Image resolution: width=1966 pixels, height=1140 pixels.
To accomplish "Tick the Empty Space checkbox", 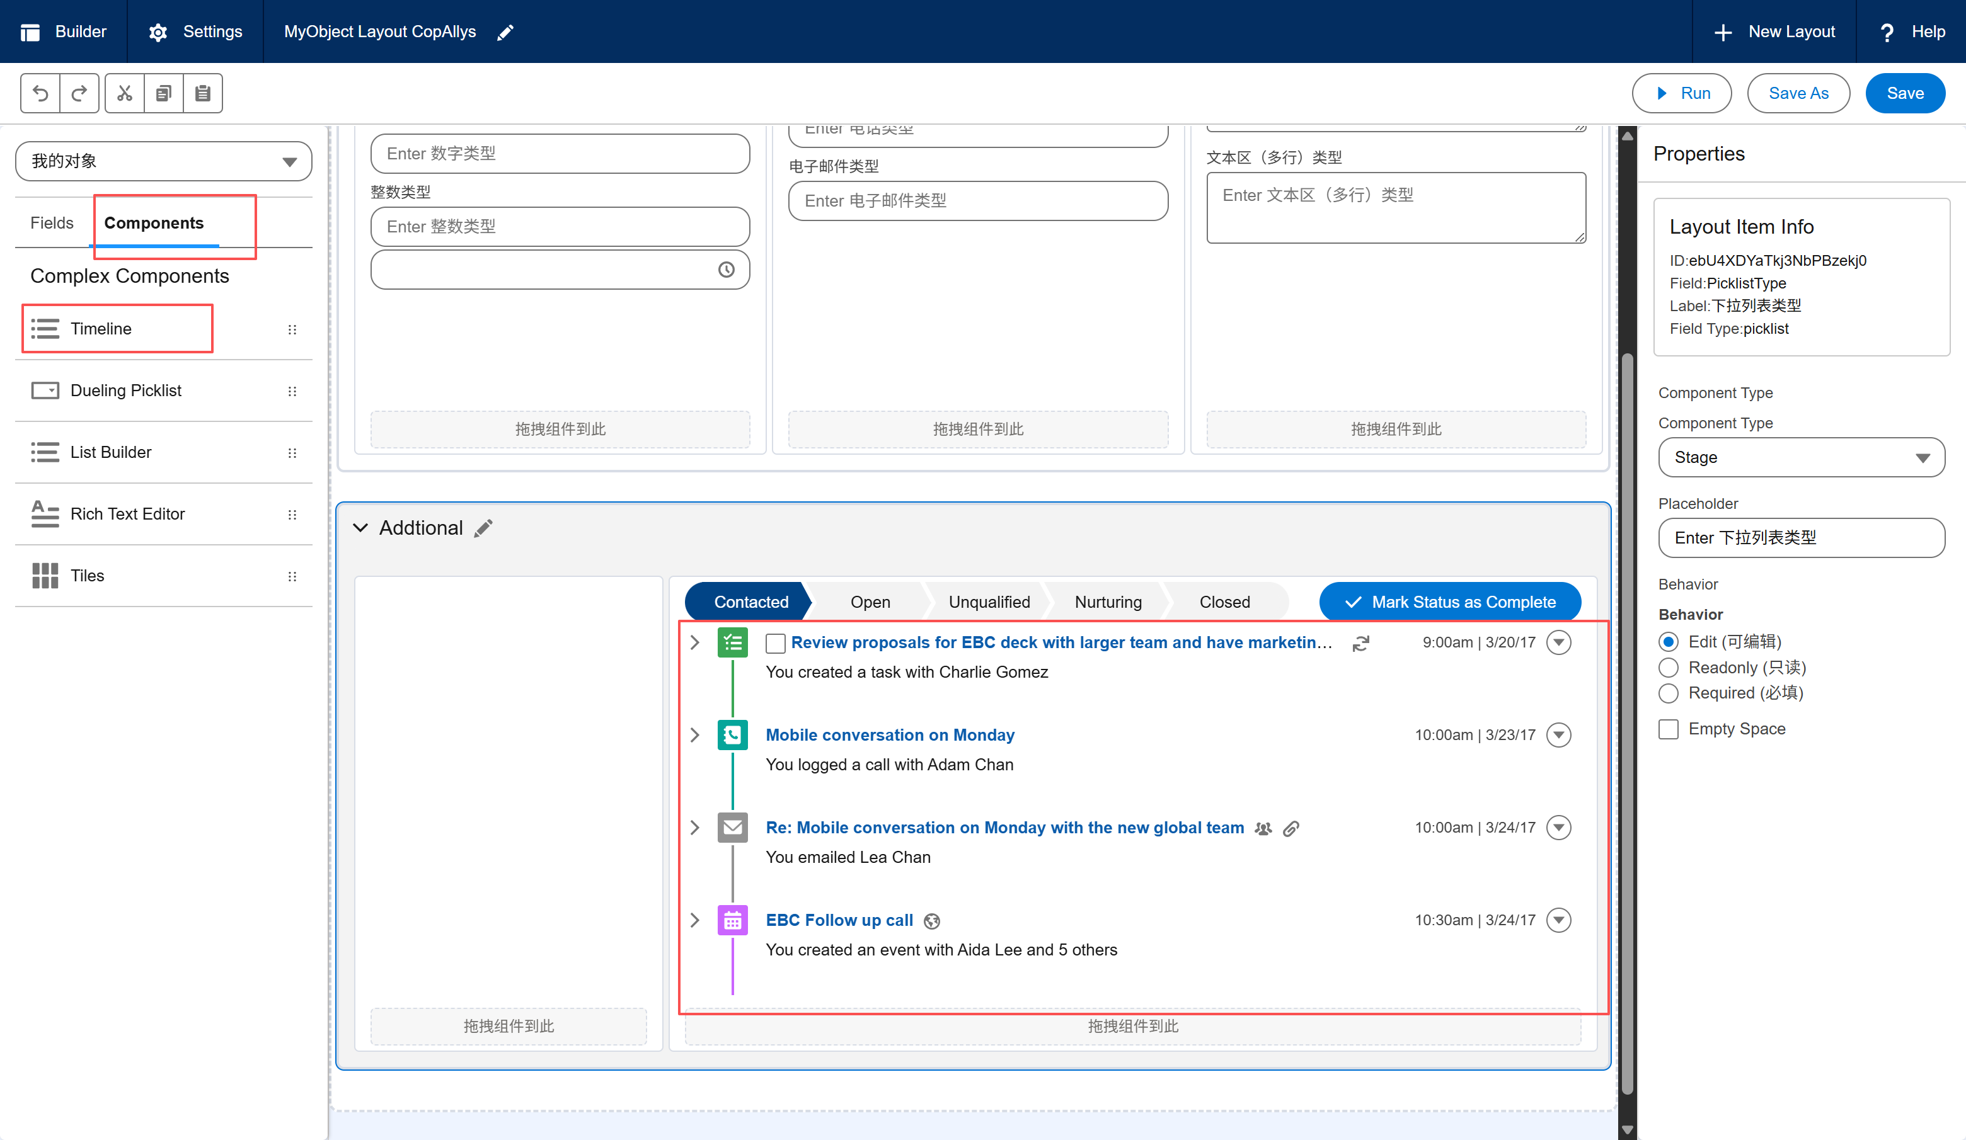I will (x=1668, y=729).
